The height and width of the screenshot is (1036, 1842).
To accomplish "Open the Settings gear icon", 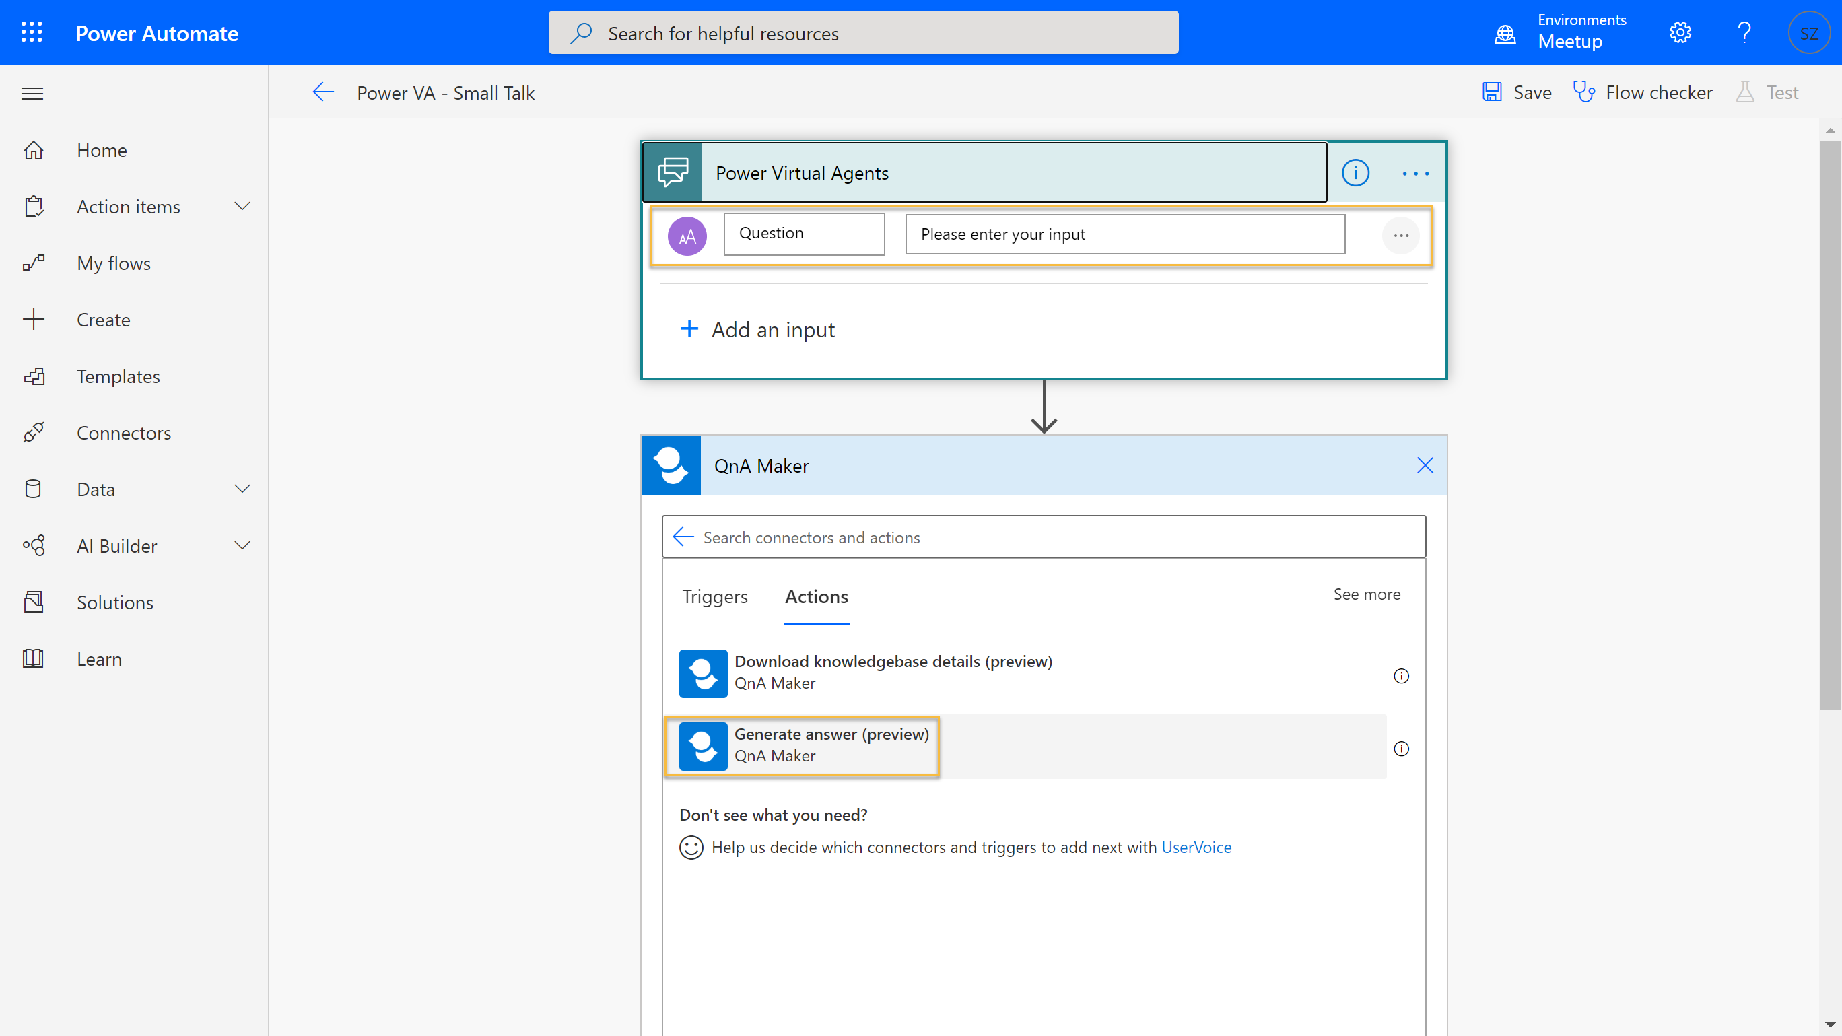I will pyautogui.click(x=1680, y=32).
